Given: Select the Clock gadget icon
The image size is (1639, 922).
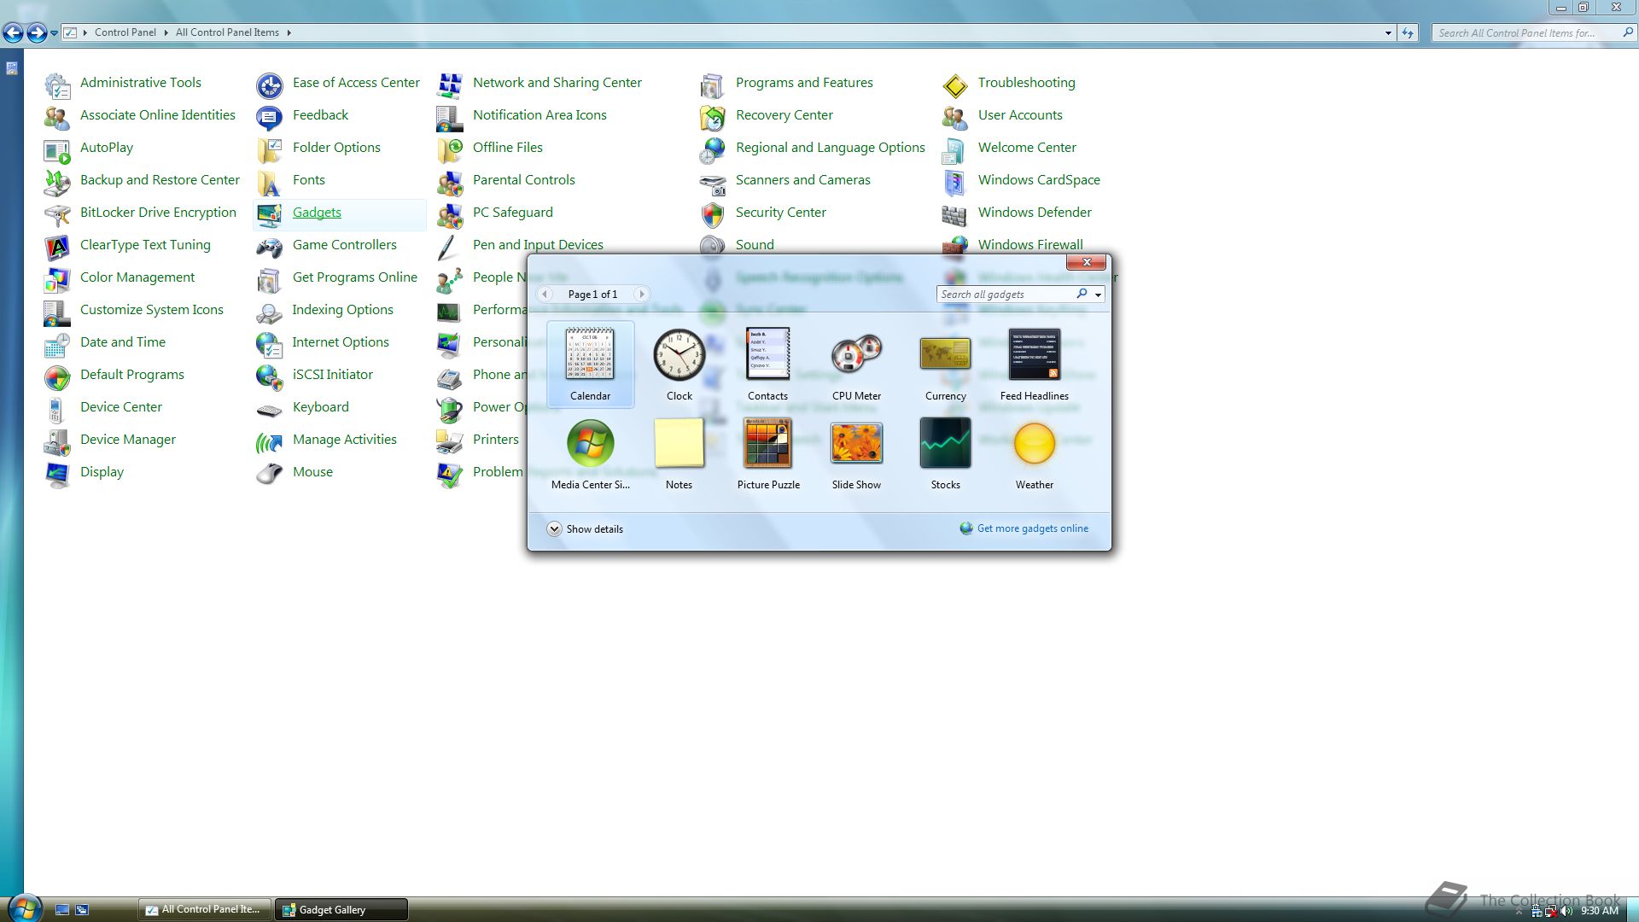Looking at the screenshot, I should tap(680, 354).
